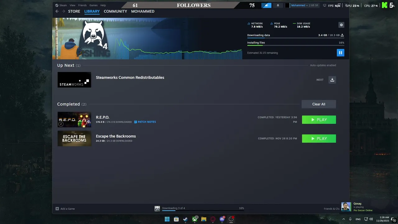Image resolution: width=398 pixels, height=224 pixels.
Task: Click the R.E.P.O. patch notes icon
Action: [x=136, y=122]
